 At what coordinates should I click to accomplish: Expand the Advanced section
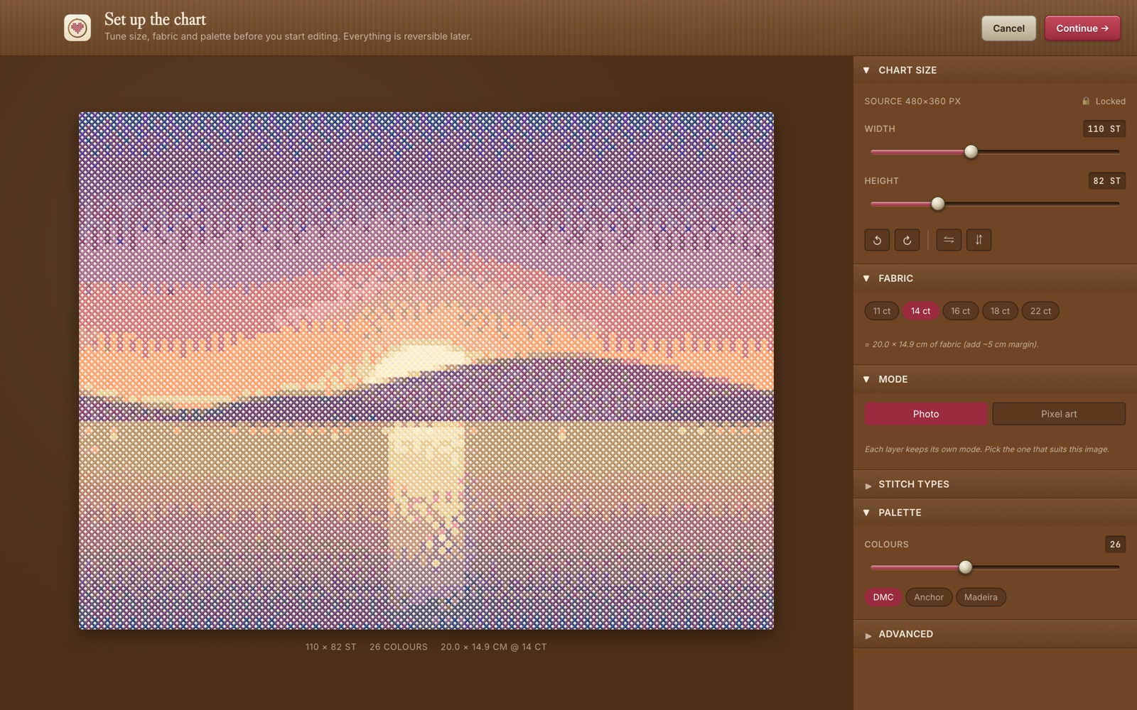[995, 634]
